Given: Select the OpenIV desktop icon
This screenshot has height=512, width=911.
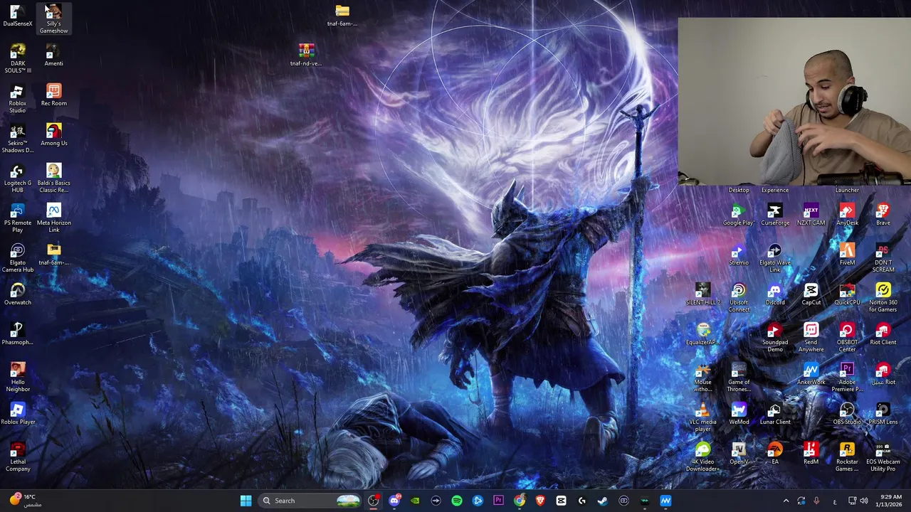Looking at the screenshot, I should coord(738,454).
